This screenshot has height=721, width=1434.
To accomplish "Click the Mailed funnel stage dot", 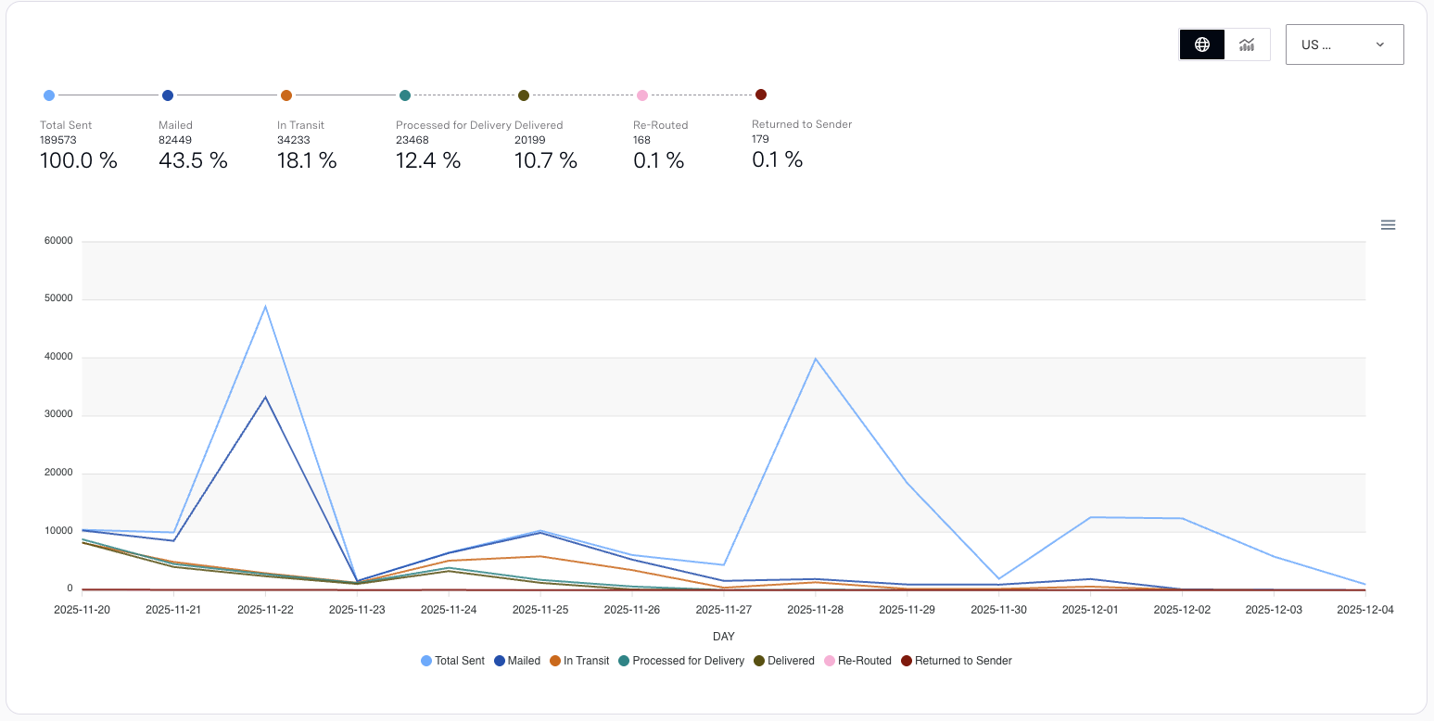I will 168,95.
